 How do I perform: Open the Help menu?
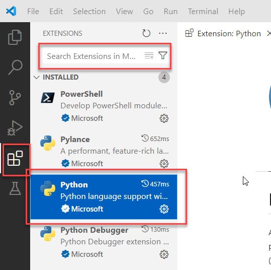(x=236, y=12)
